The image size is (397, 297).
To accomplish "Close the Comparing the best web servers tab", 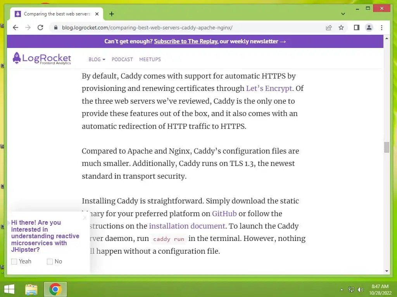I will (97, 14).
